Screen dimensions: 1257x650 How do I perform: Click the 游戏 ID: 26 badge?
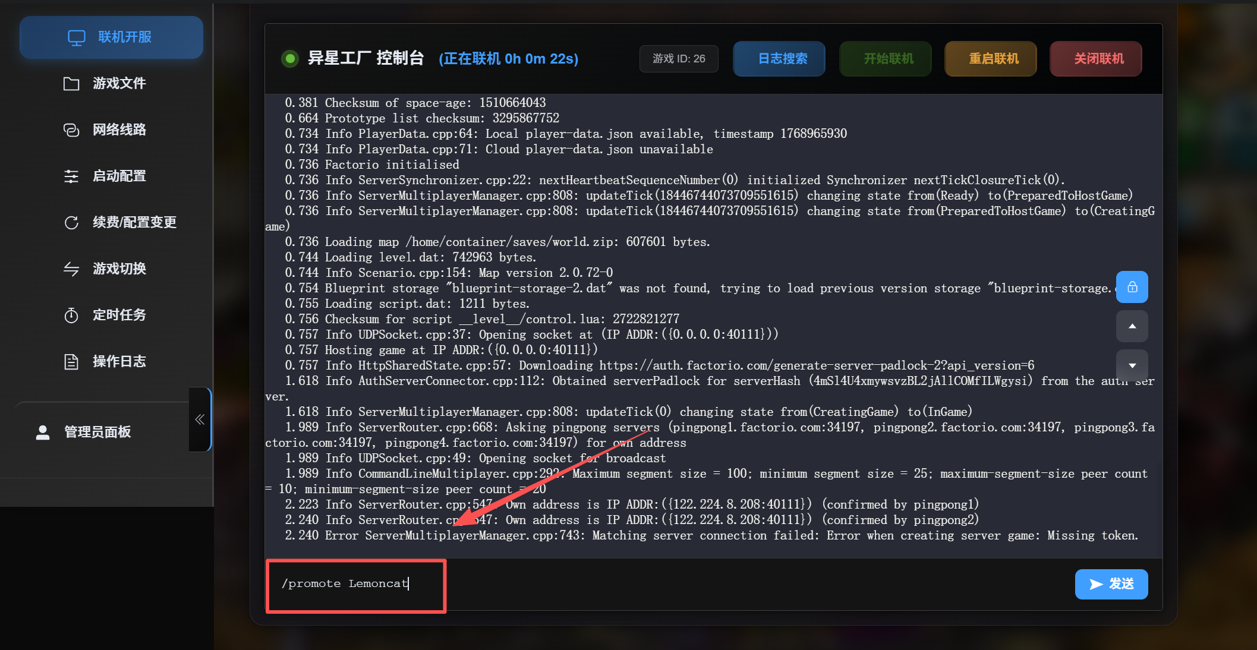679,59
